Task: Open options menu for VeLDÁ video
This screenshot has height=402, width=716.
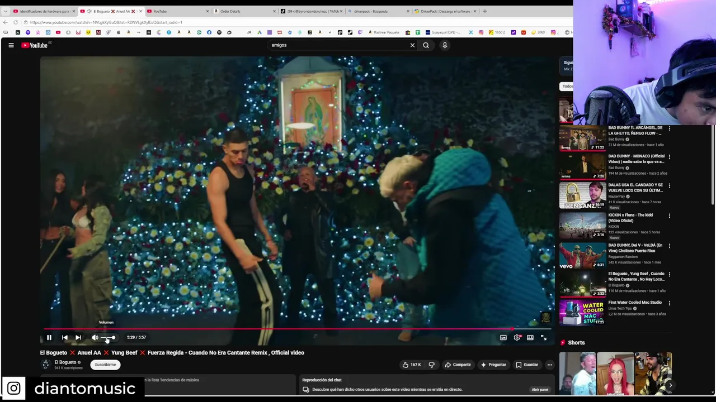Action: pyautogui.click(x=670, y=246)
